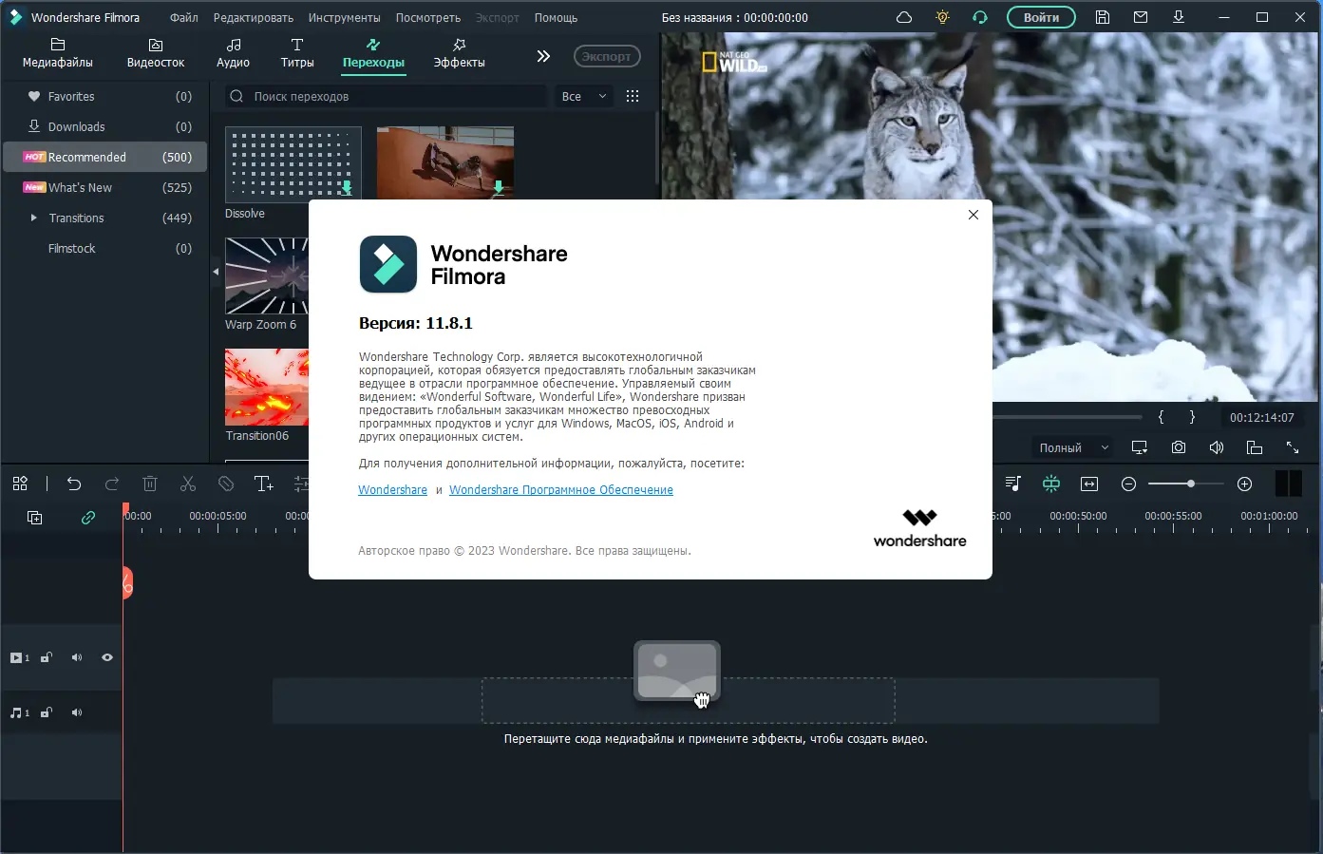The image size is (1323, 854).
Task: Click zoom-to-fit timeline icon
Action: pos(1089,484)
